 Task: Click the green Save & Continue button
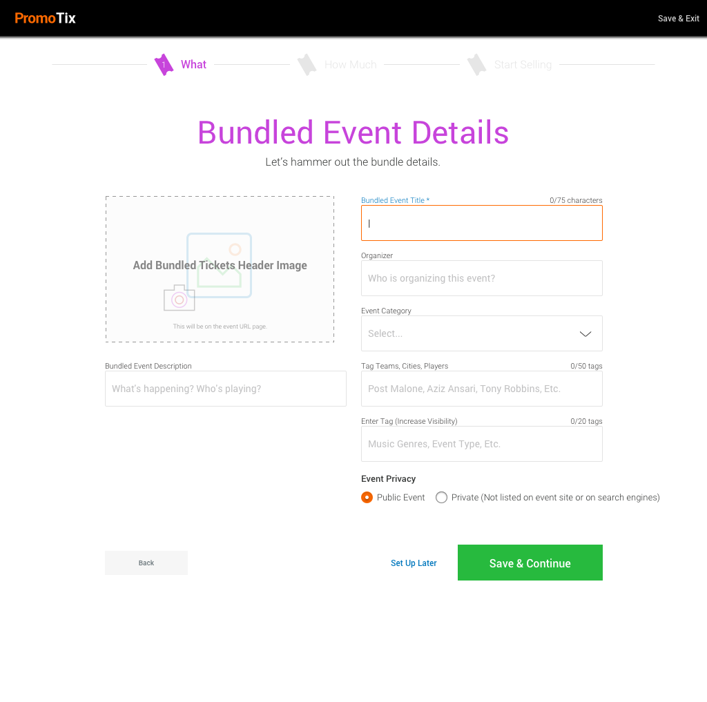click(x=530, y=563)
